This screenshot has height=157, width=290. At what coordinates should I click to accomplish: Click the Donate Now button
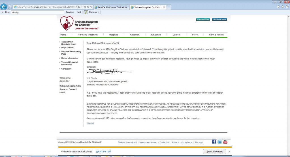pyautogui.click(x=203, y=20)
